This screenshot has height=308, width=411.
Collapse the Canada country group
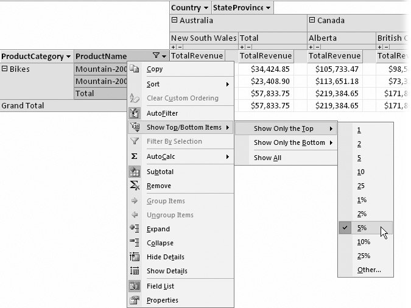click(x=312, y=20)
